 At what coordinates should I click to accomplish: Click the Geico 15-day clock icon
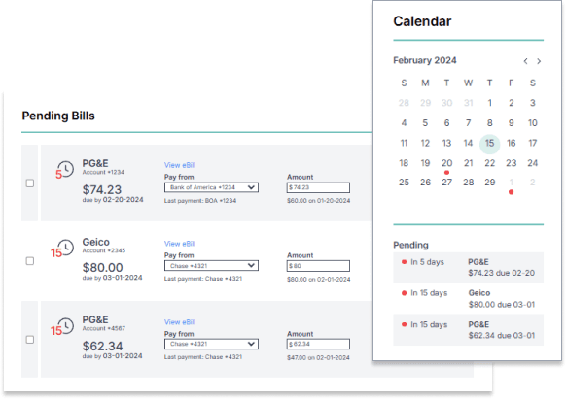pos(66,248)
